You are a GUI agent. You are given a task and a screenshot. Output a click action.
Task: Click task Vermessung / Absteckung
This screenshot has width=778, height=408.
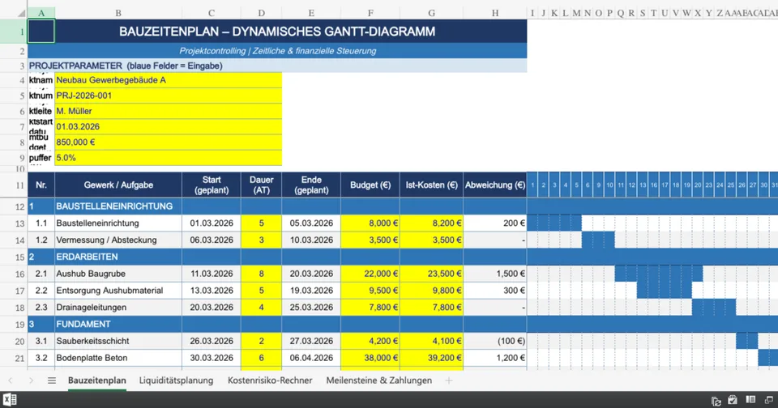(x=118, y=240)
